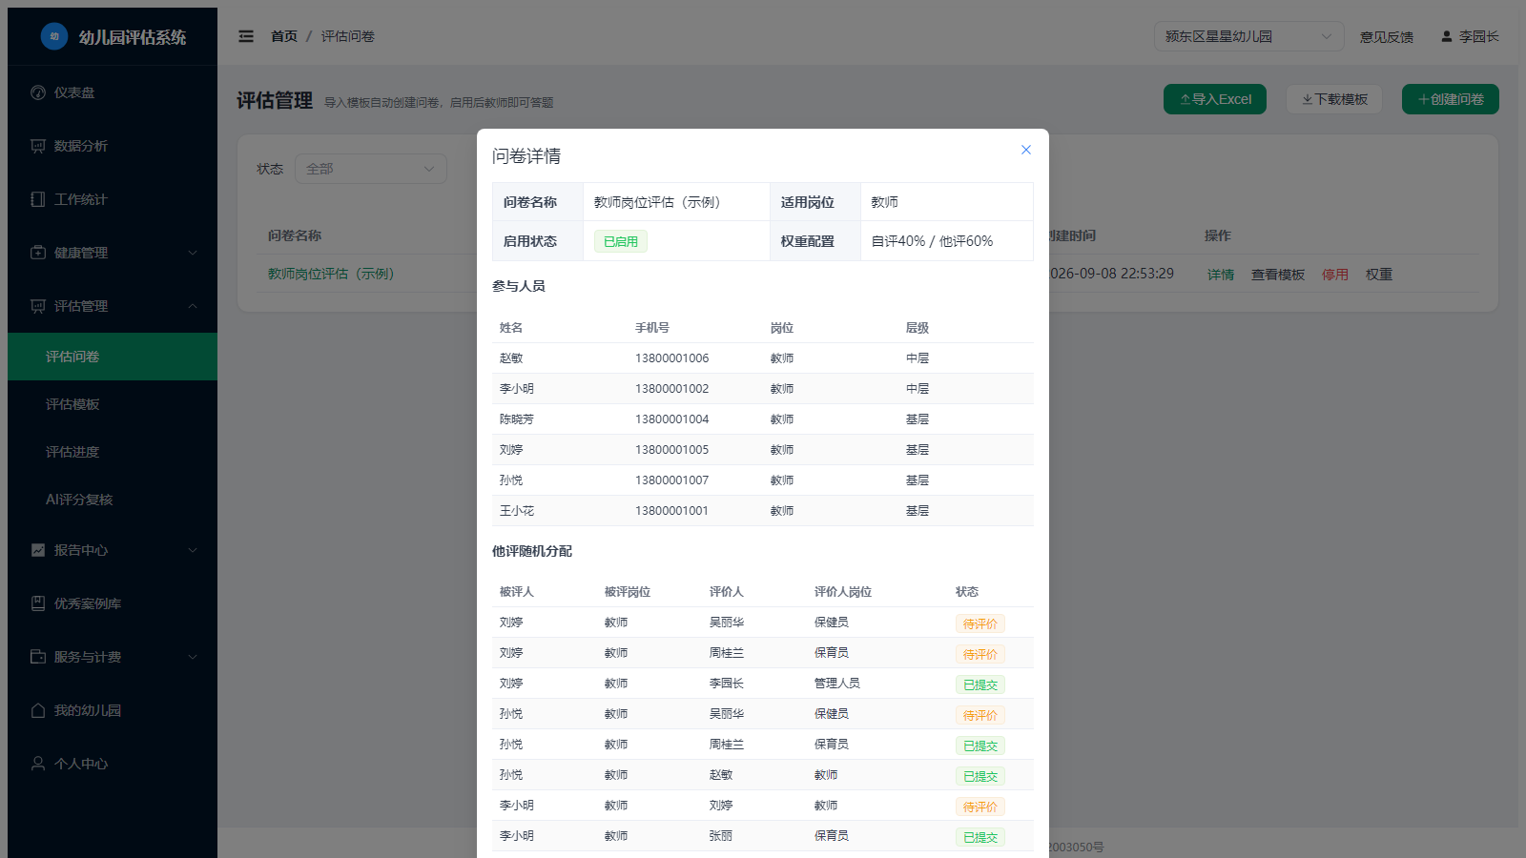Click the 下载模板 button
The width and height of the screenshot is (1526, 858).
(1334, 99)
